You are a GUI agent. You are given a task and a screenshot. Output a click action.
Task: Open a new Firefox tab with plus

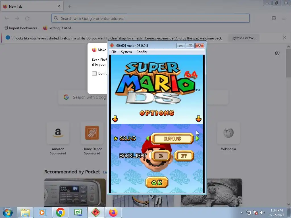pos(70,7)
